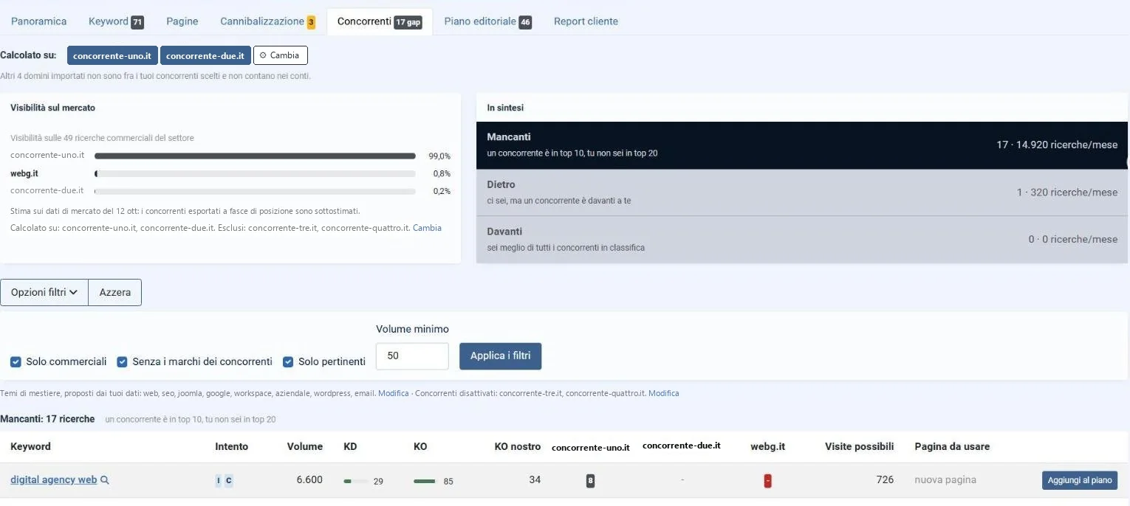Open the Pagine tab
Screen dimensions: 1130x506
coord(182,21)
